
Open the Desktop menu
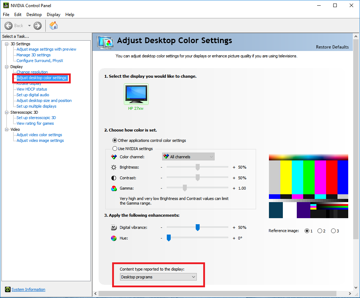pyautogui.click(x=34, y=15)
